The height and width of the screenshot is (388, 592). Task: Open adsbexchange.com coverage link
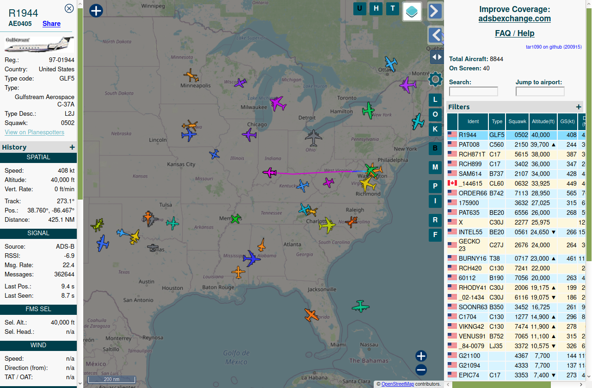pyautogui.click(x=514, y=19)
